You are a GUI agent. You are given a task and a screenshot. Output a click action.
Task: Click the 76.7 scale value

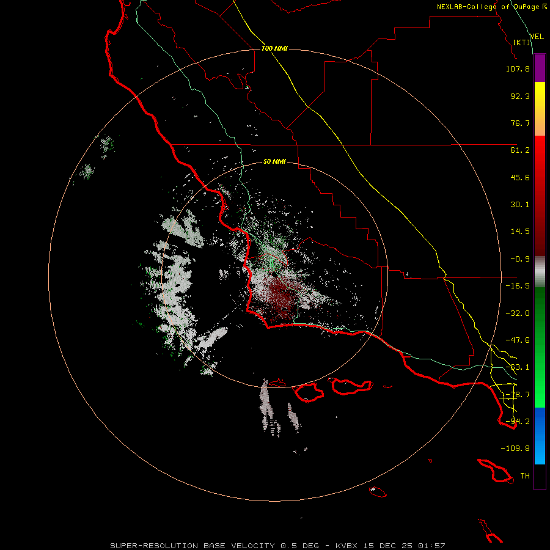point(520,123)
